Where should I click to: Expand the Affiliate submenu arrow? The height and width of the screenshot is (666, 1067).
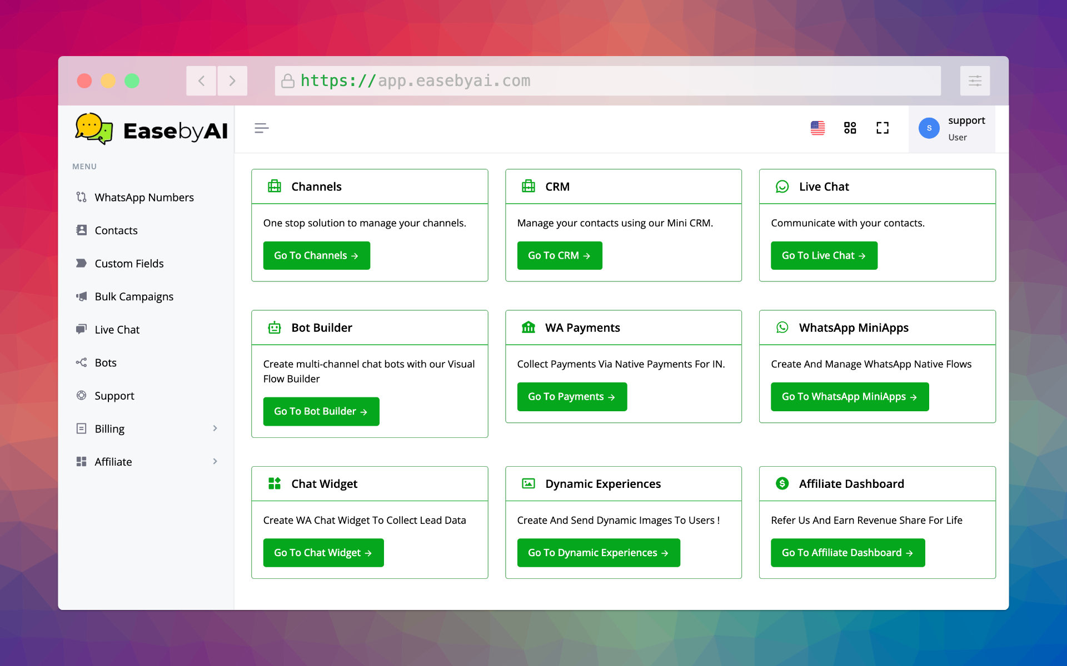click(215, 462)
